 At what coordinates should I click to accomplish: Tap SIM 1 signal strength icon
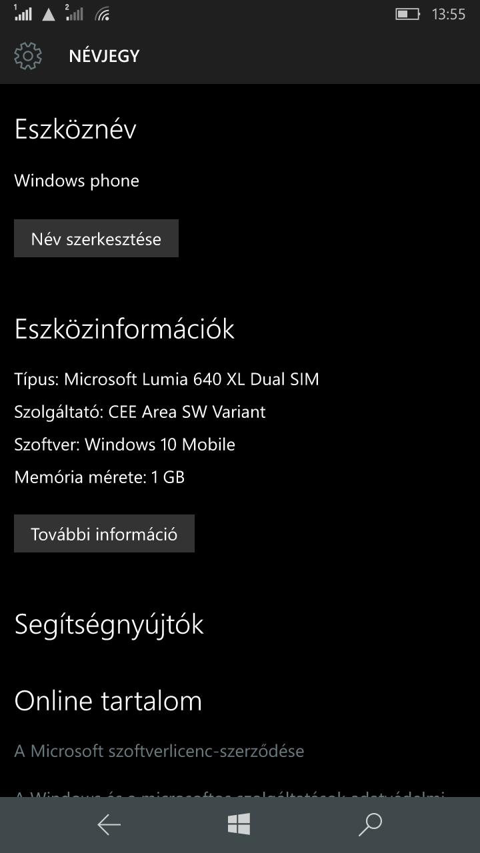pos(22,13)
